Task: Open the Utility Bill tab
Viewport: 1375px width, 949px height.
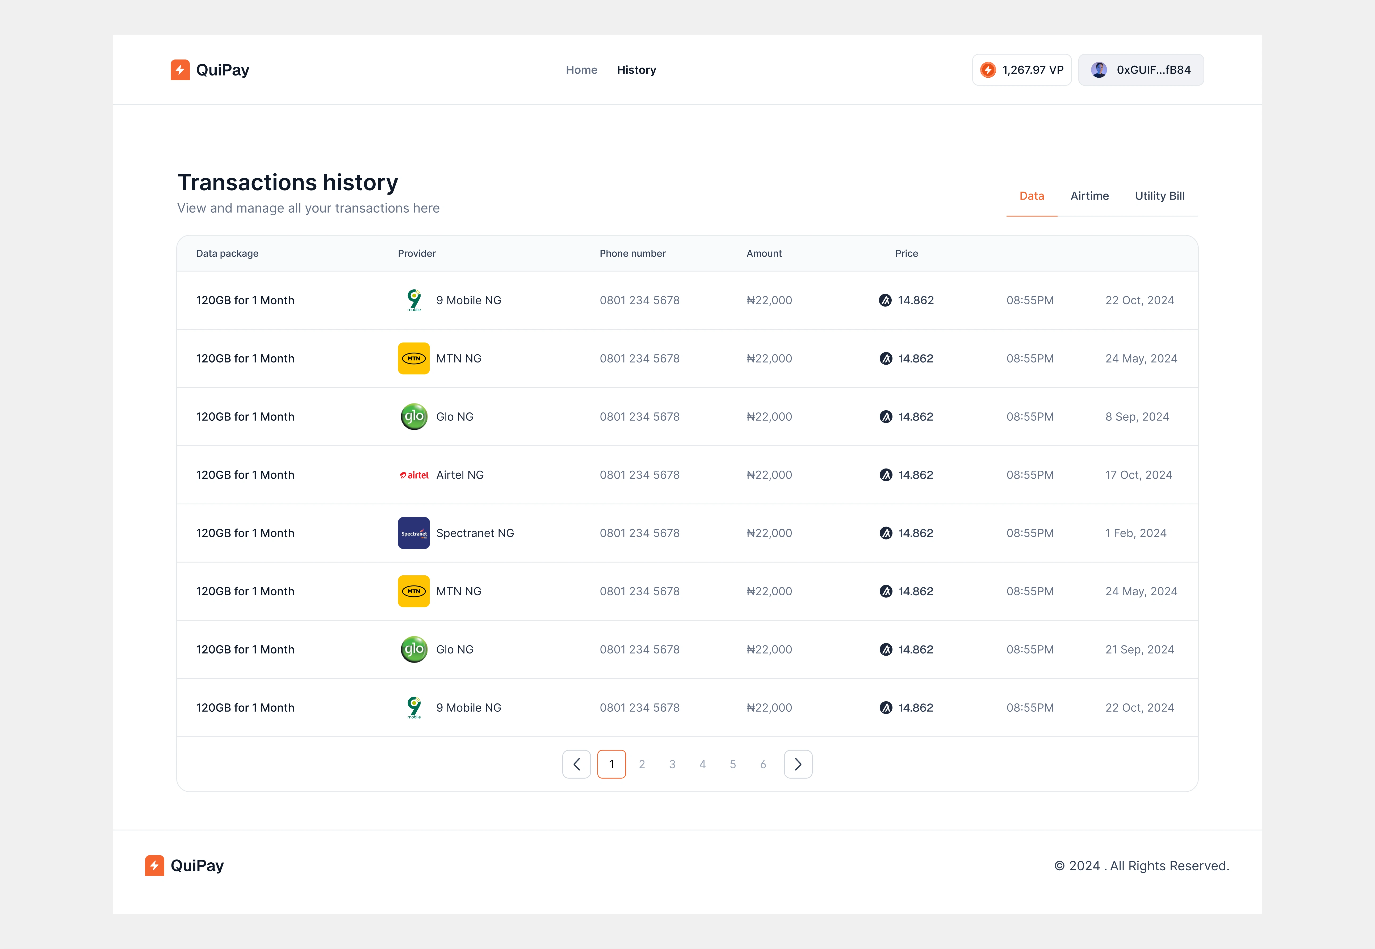Action: pyautogui.click(x=1160, y=196)
